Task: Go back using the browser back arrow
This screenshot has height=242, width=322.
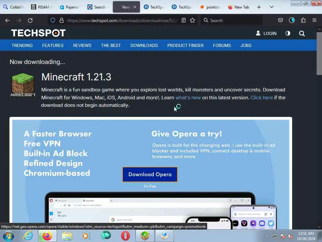Action: click(8, 20)
